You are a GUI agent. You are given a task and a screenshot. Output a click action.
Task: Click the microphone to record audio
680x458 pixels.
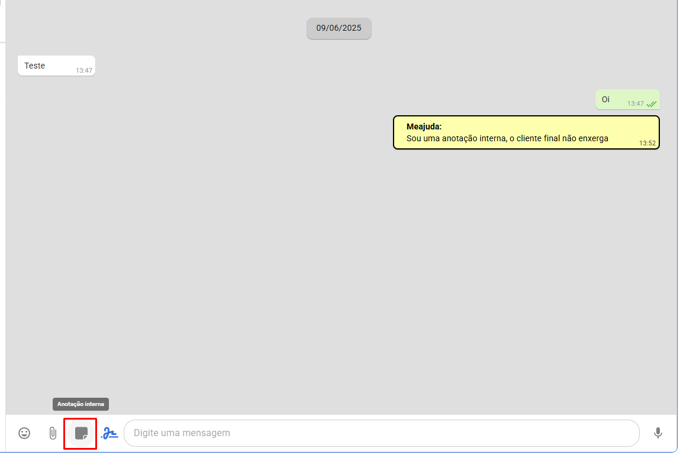point(658,433)
